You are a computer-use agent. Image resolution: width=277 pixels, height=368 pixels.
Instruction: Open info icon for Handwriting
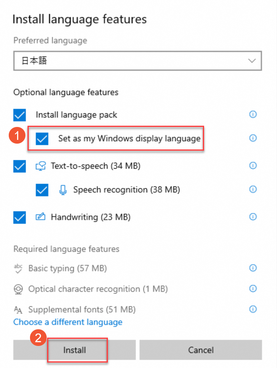[253, 216]
